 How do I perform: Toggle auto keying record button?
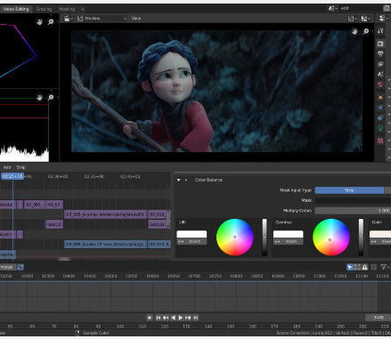point(150,318)
